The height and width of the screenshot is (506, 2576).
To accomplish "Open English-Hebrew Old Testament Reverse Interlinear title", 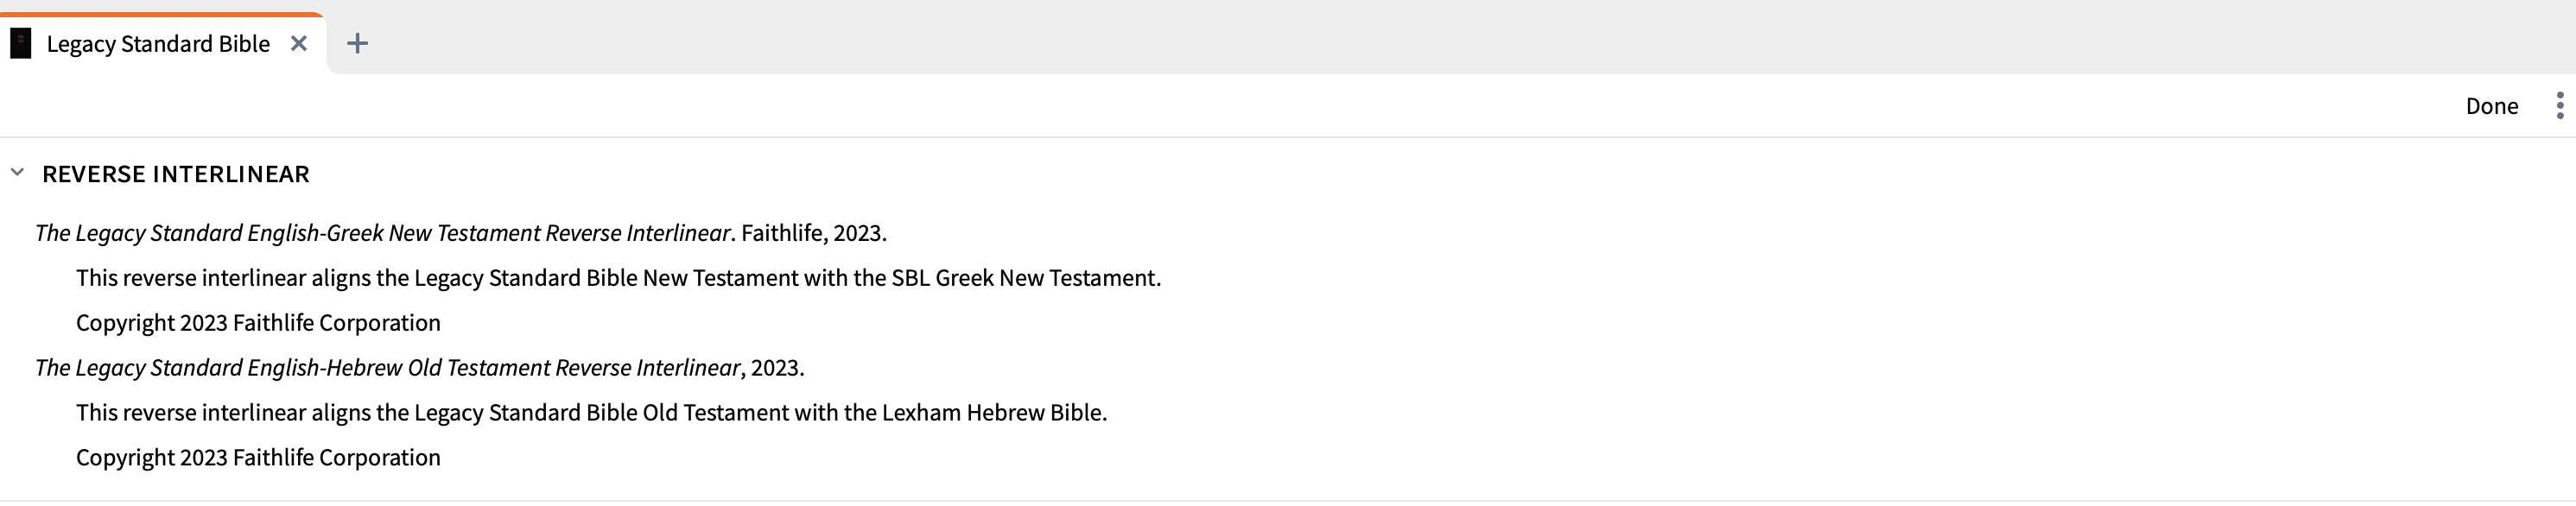I will click(387, 368).
